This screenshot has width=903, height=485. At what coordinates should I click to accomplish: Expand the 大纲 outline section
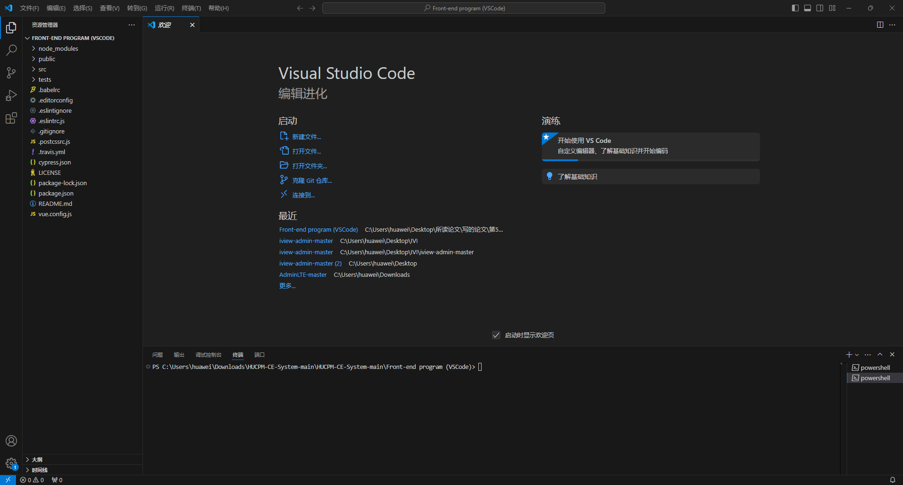pos(82,460)
